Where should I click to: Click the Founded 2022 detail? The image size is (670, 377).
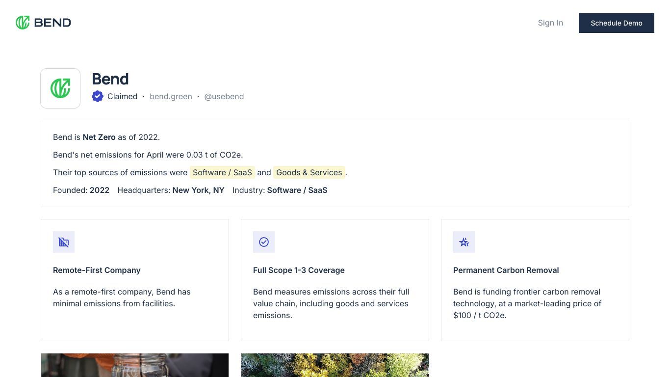point(81,190)
